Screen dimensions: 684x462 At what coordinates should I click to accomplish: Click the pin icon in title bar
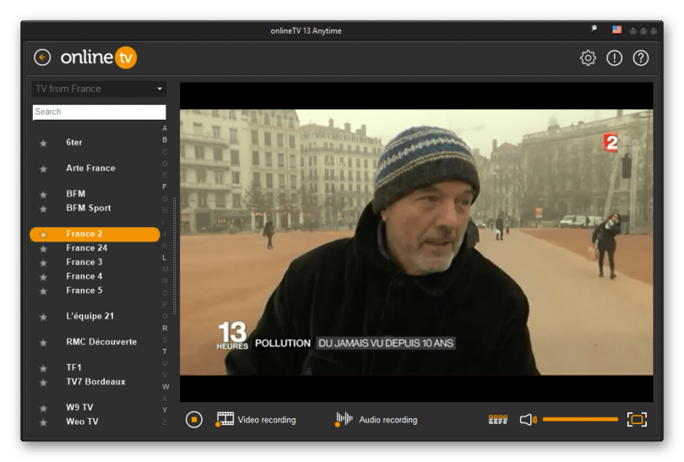[x=594, y=30]
